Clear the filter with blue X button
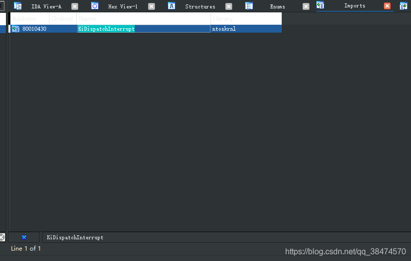This screenshot has height=261, width=411. pyautogui.click(x=24, y=237)
